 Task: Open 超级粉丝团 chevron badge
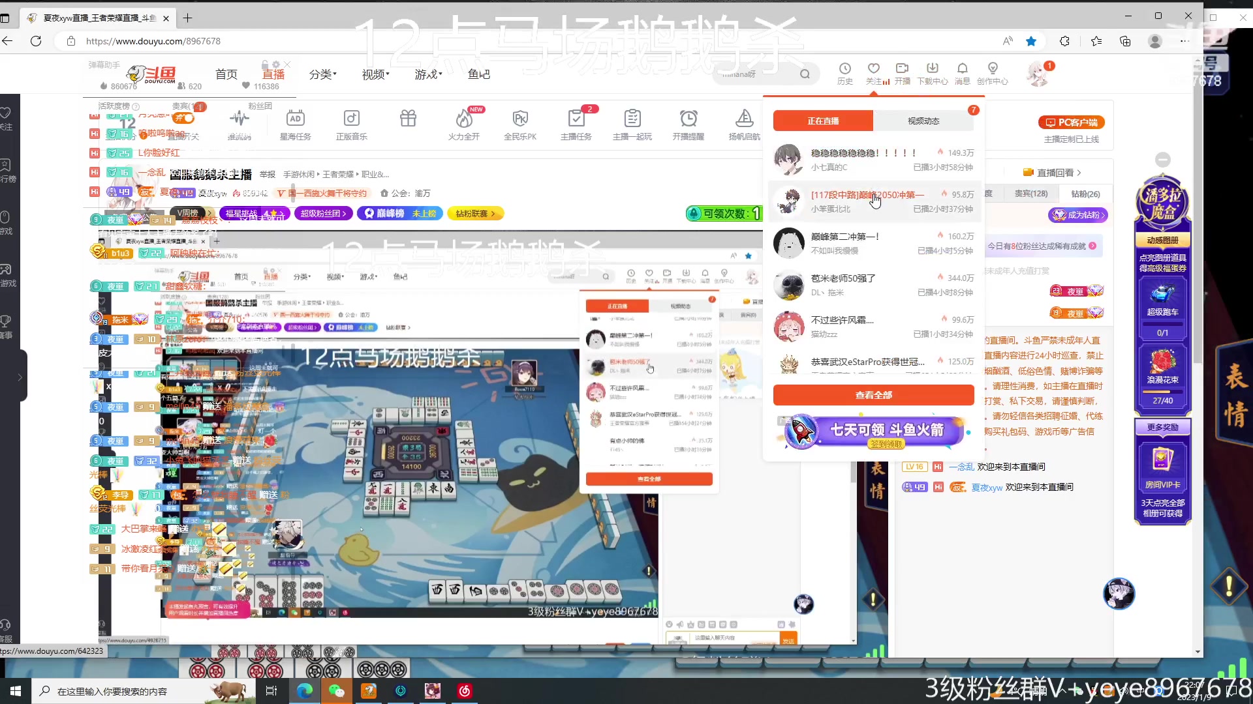tap(324, 213)
